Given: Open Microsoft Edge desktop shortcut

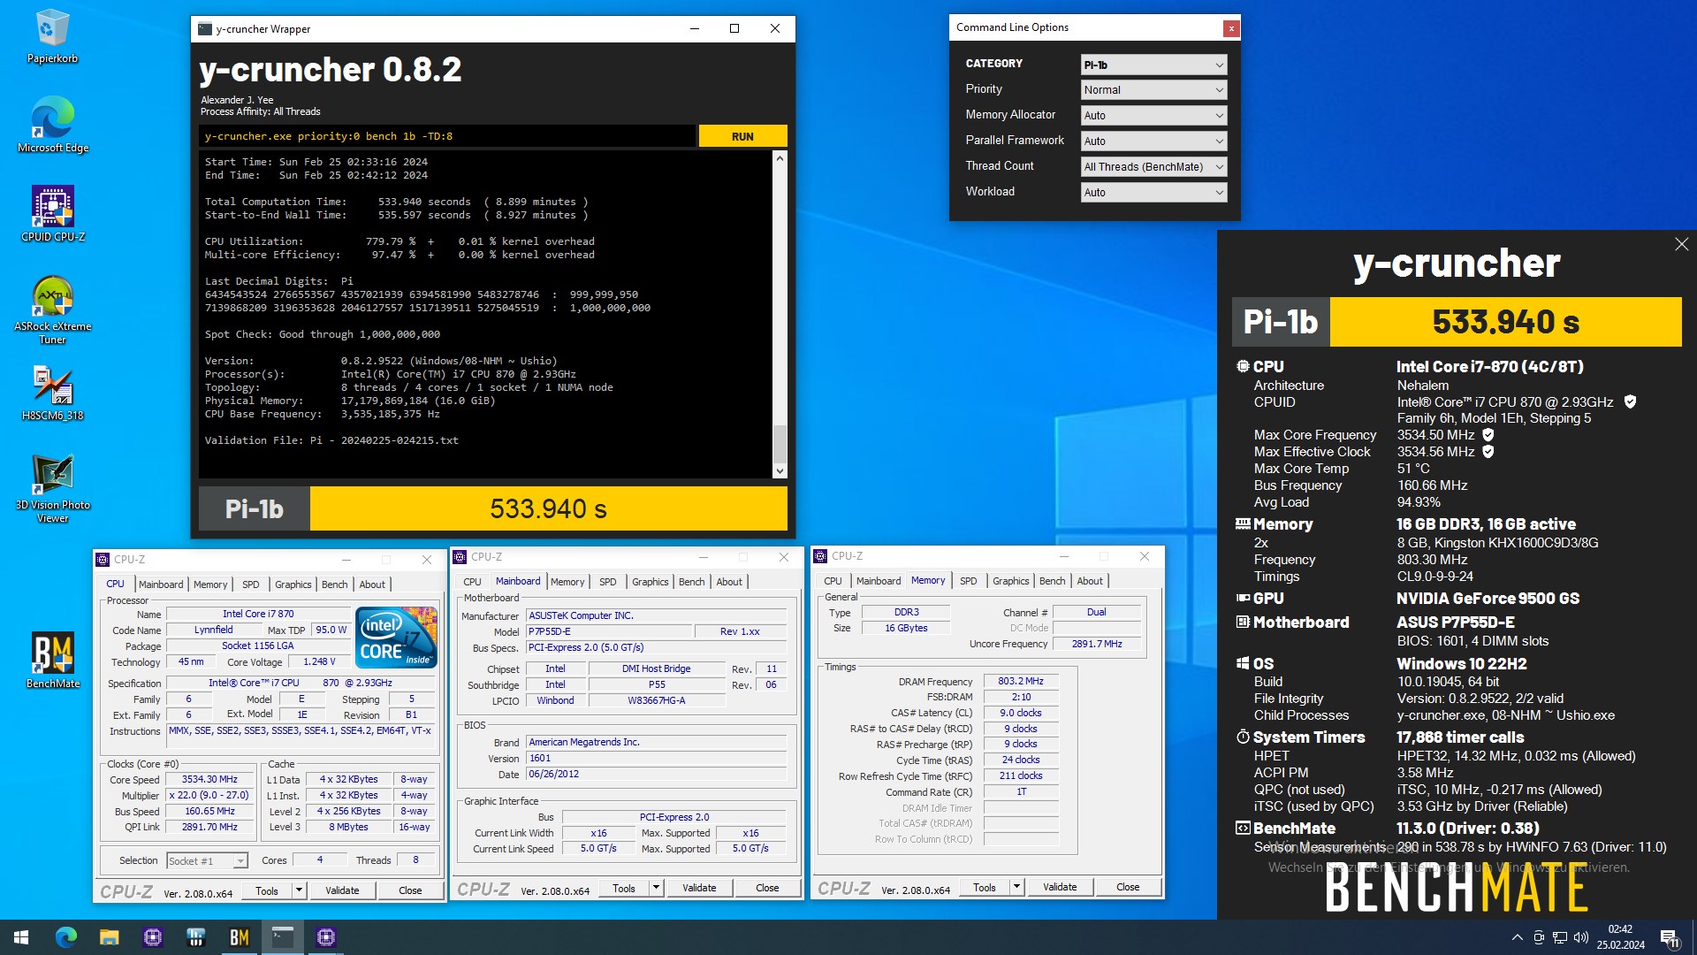Looking at the screenshot, I should 52,124.
